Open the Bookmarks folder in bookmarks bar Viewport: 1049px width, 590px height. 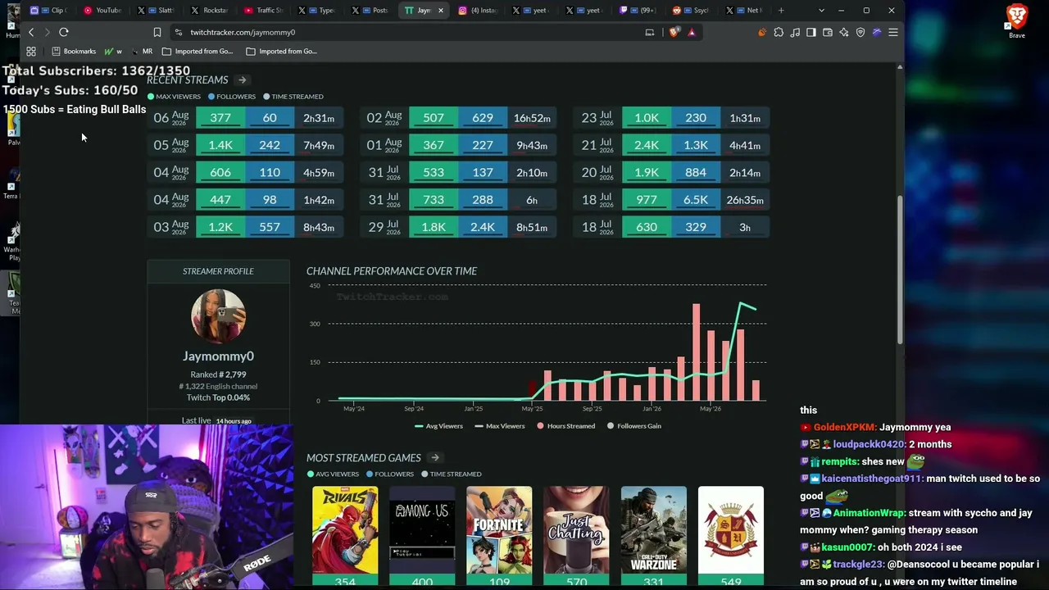click(74, 51)
